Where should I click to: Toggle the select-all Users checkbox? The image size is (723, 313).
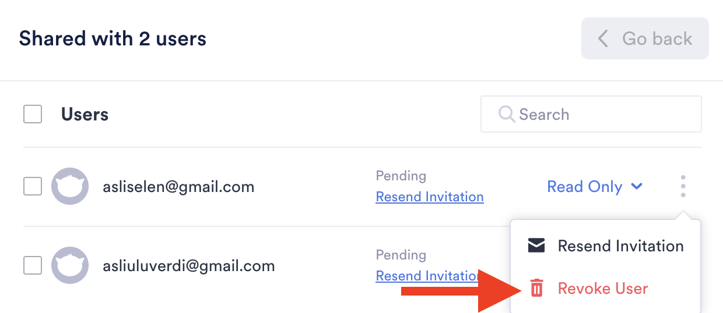33,114
